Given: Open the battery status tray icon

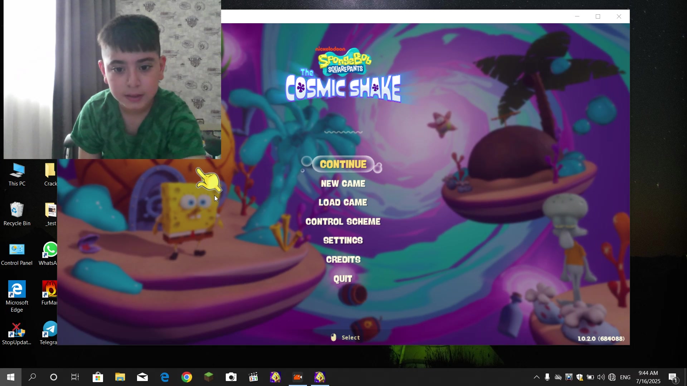Looking at the screenshot, I should (x=590, y=377).
